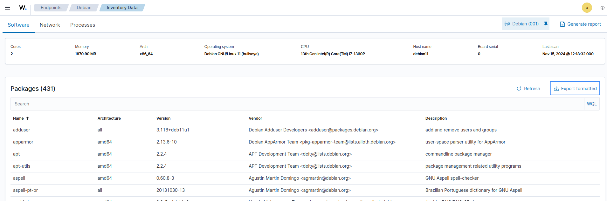Open the user avatar menu
The height and width of the screenshot is (201, 607).
pos(587,8)
